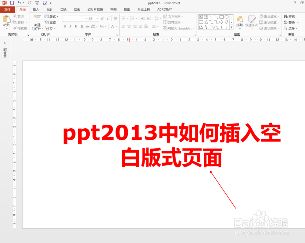
Task: Click the font name input box
Action: pos(75,19)
